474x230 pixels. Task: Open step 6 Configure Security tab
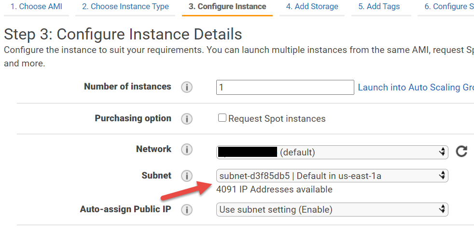pyautogui.click(x=446, y=7)
